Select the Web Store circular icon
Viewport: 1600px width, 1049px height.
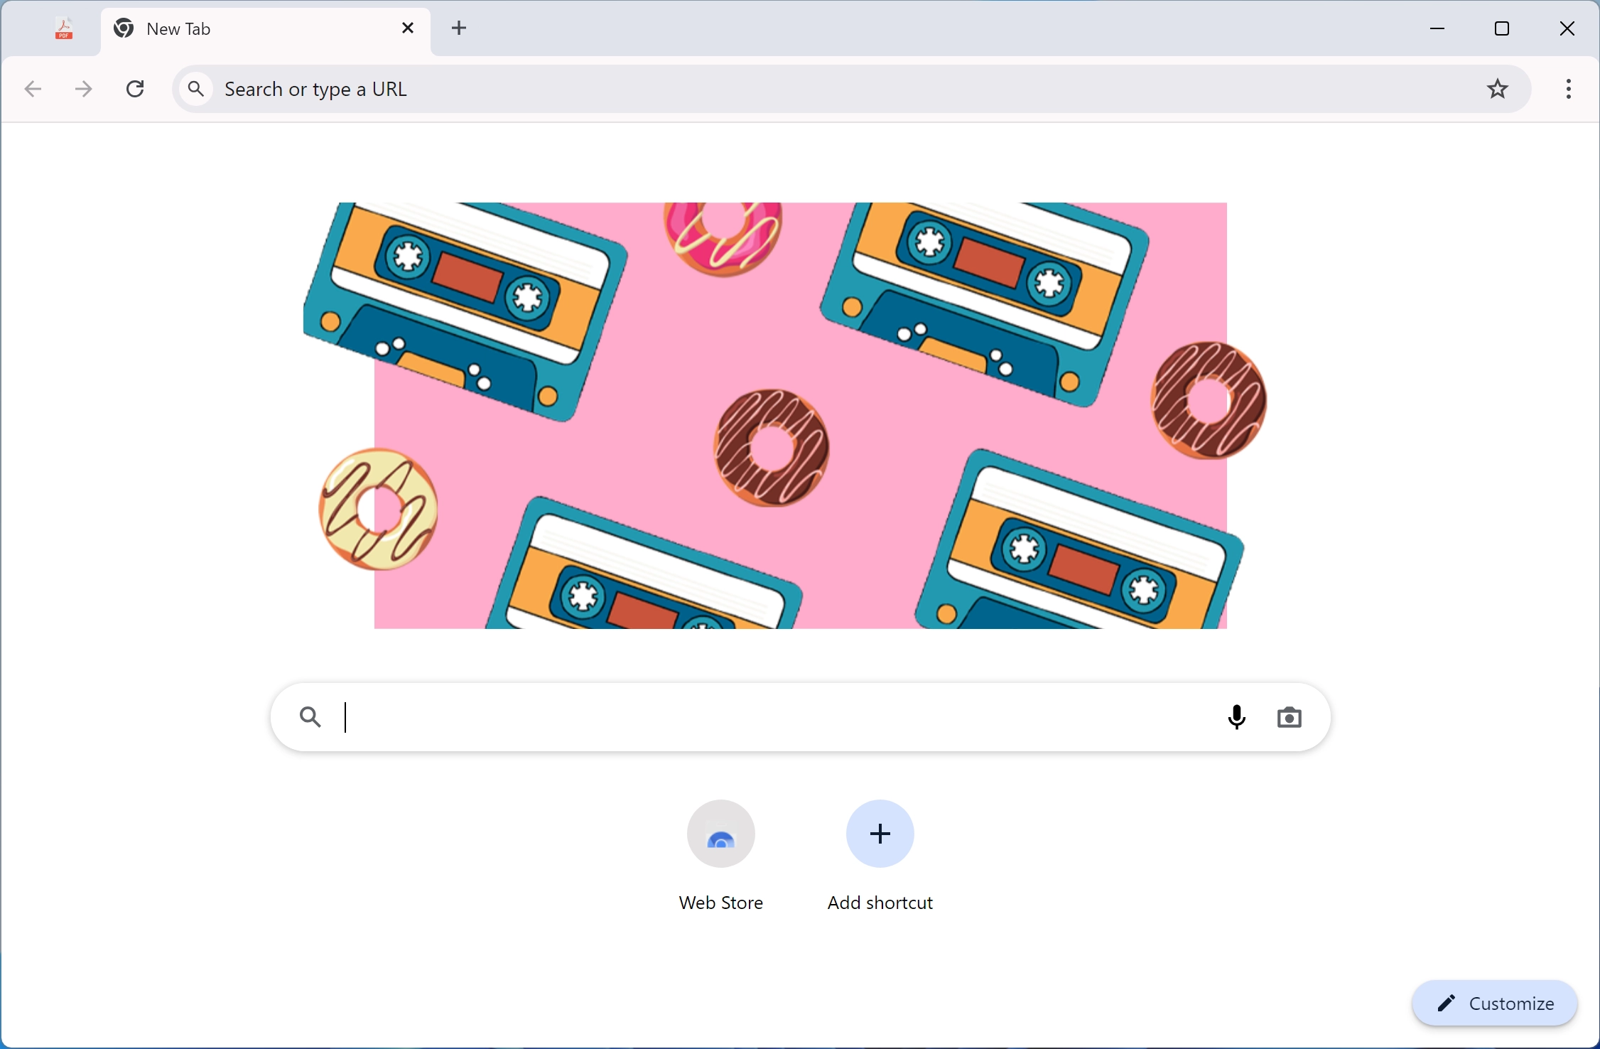pyautogui.click(x=720, y=833)
